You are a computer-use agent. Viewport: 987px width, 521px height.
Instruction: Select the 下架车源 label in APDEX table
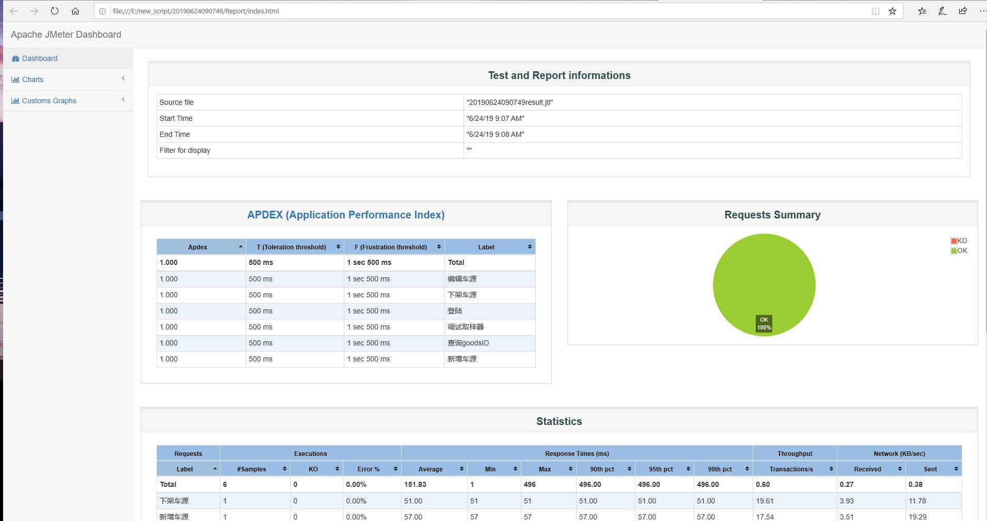[462, 295]
